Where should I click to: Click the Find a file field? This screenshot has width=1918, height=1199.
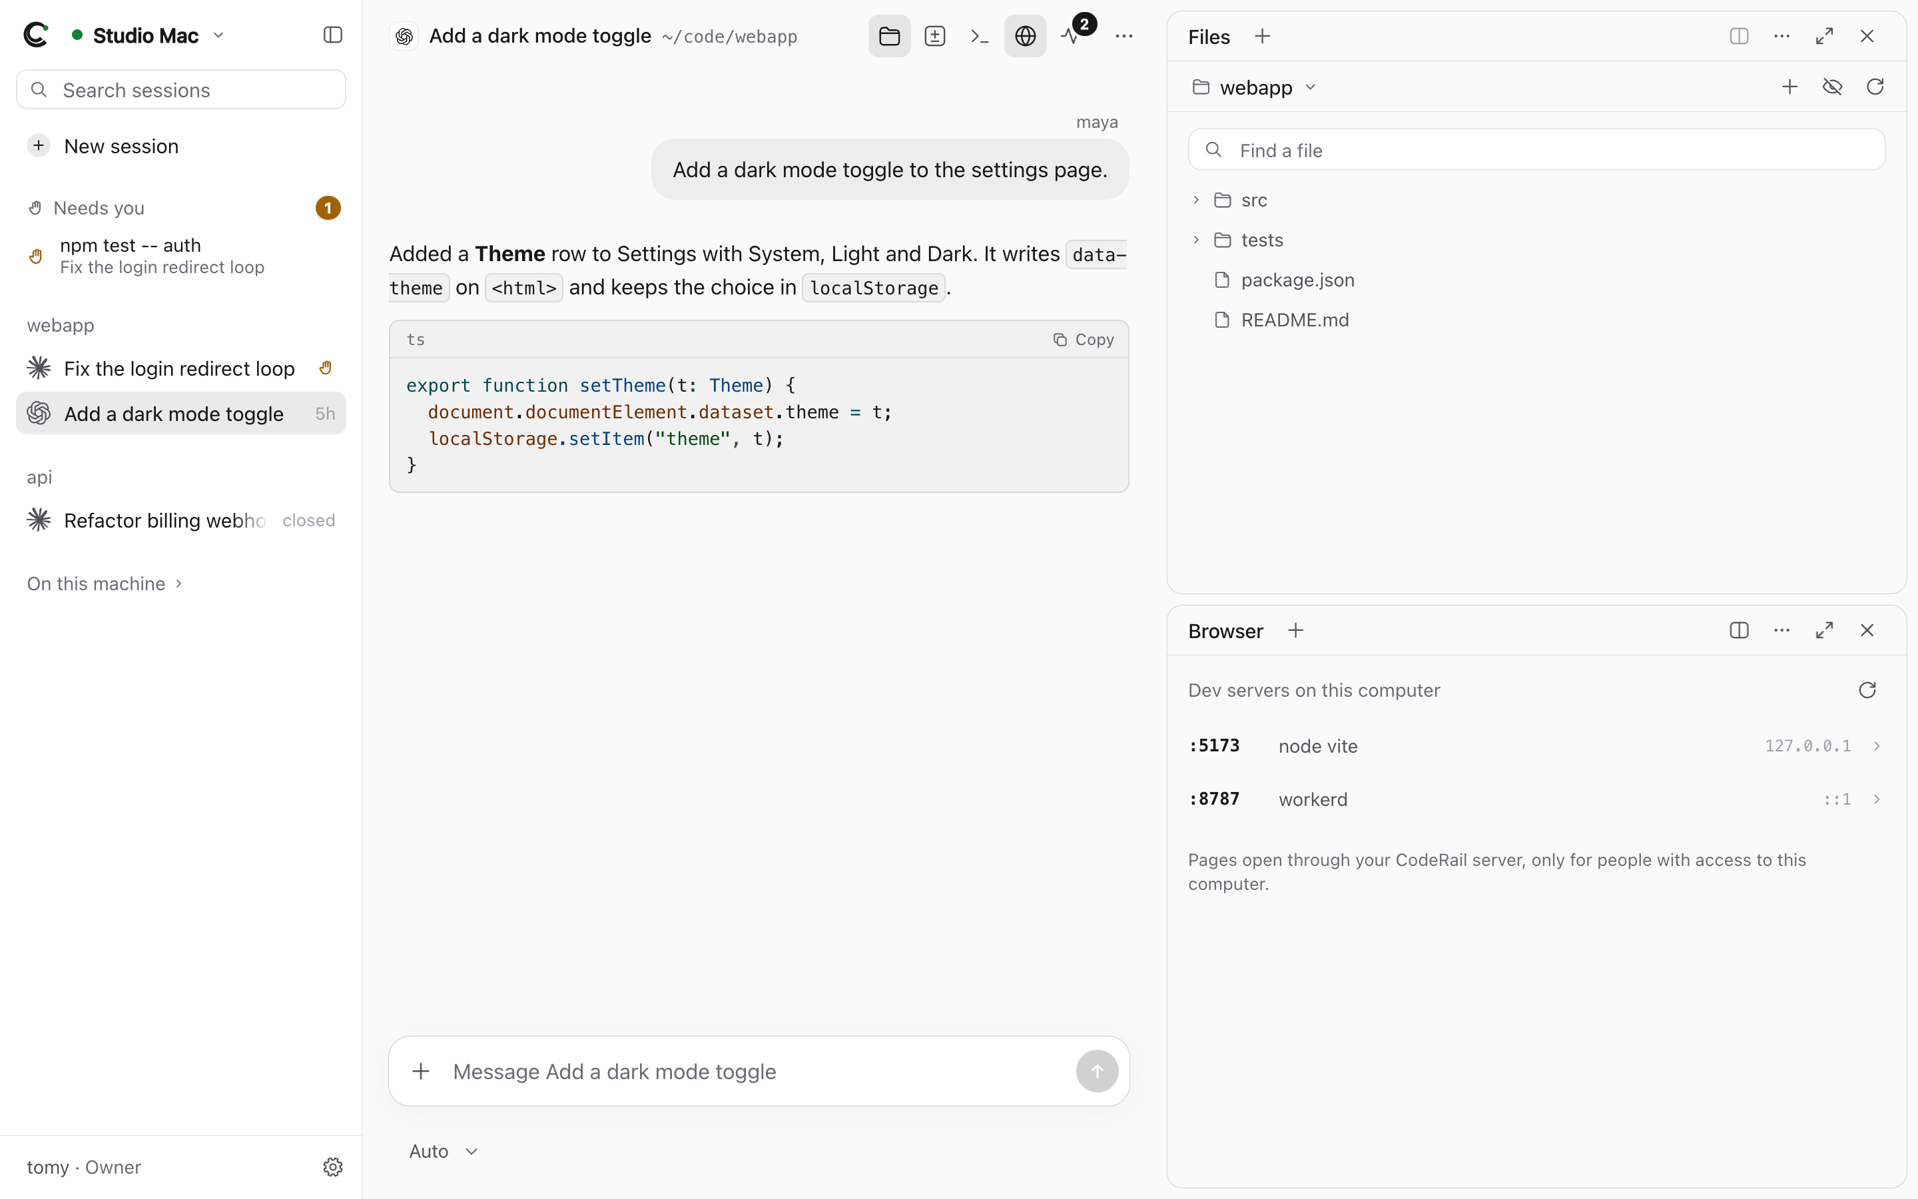[1536, 150]
